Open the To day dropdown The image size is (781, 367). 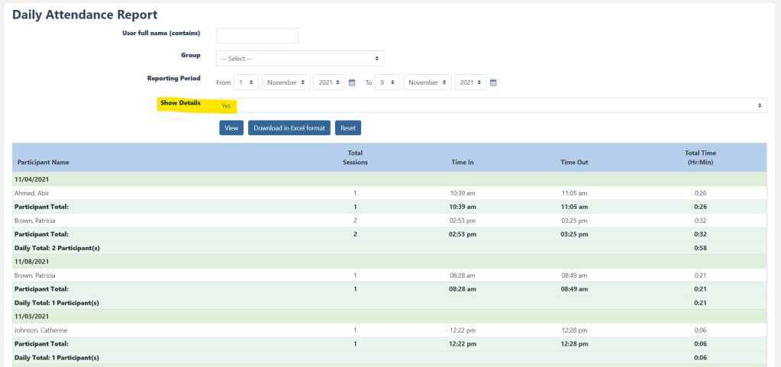[x=387, y=82]
